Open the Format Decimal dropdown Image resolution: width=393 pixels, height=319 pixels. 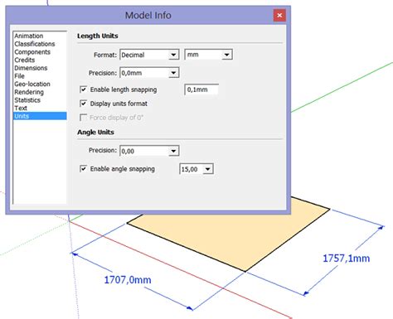pos(149,55)
